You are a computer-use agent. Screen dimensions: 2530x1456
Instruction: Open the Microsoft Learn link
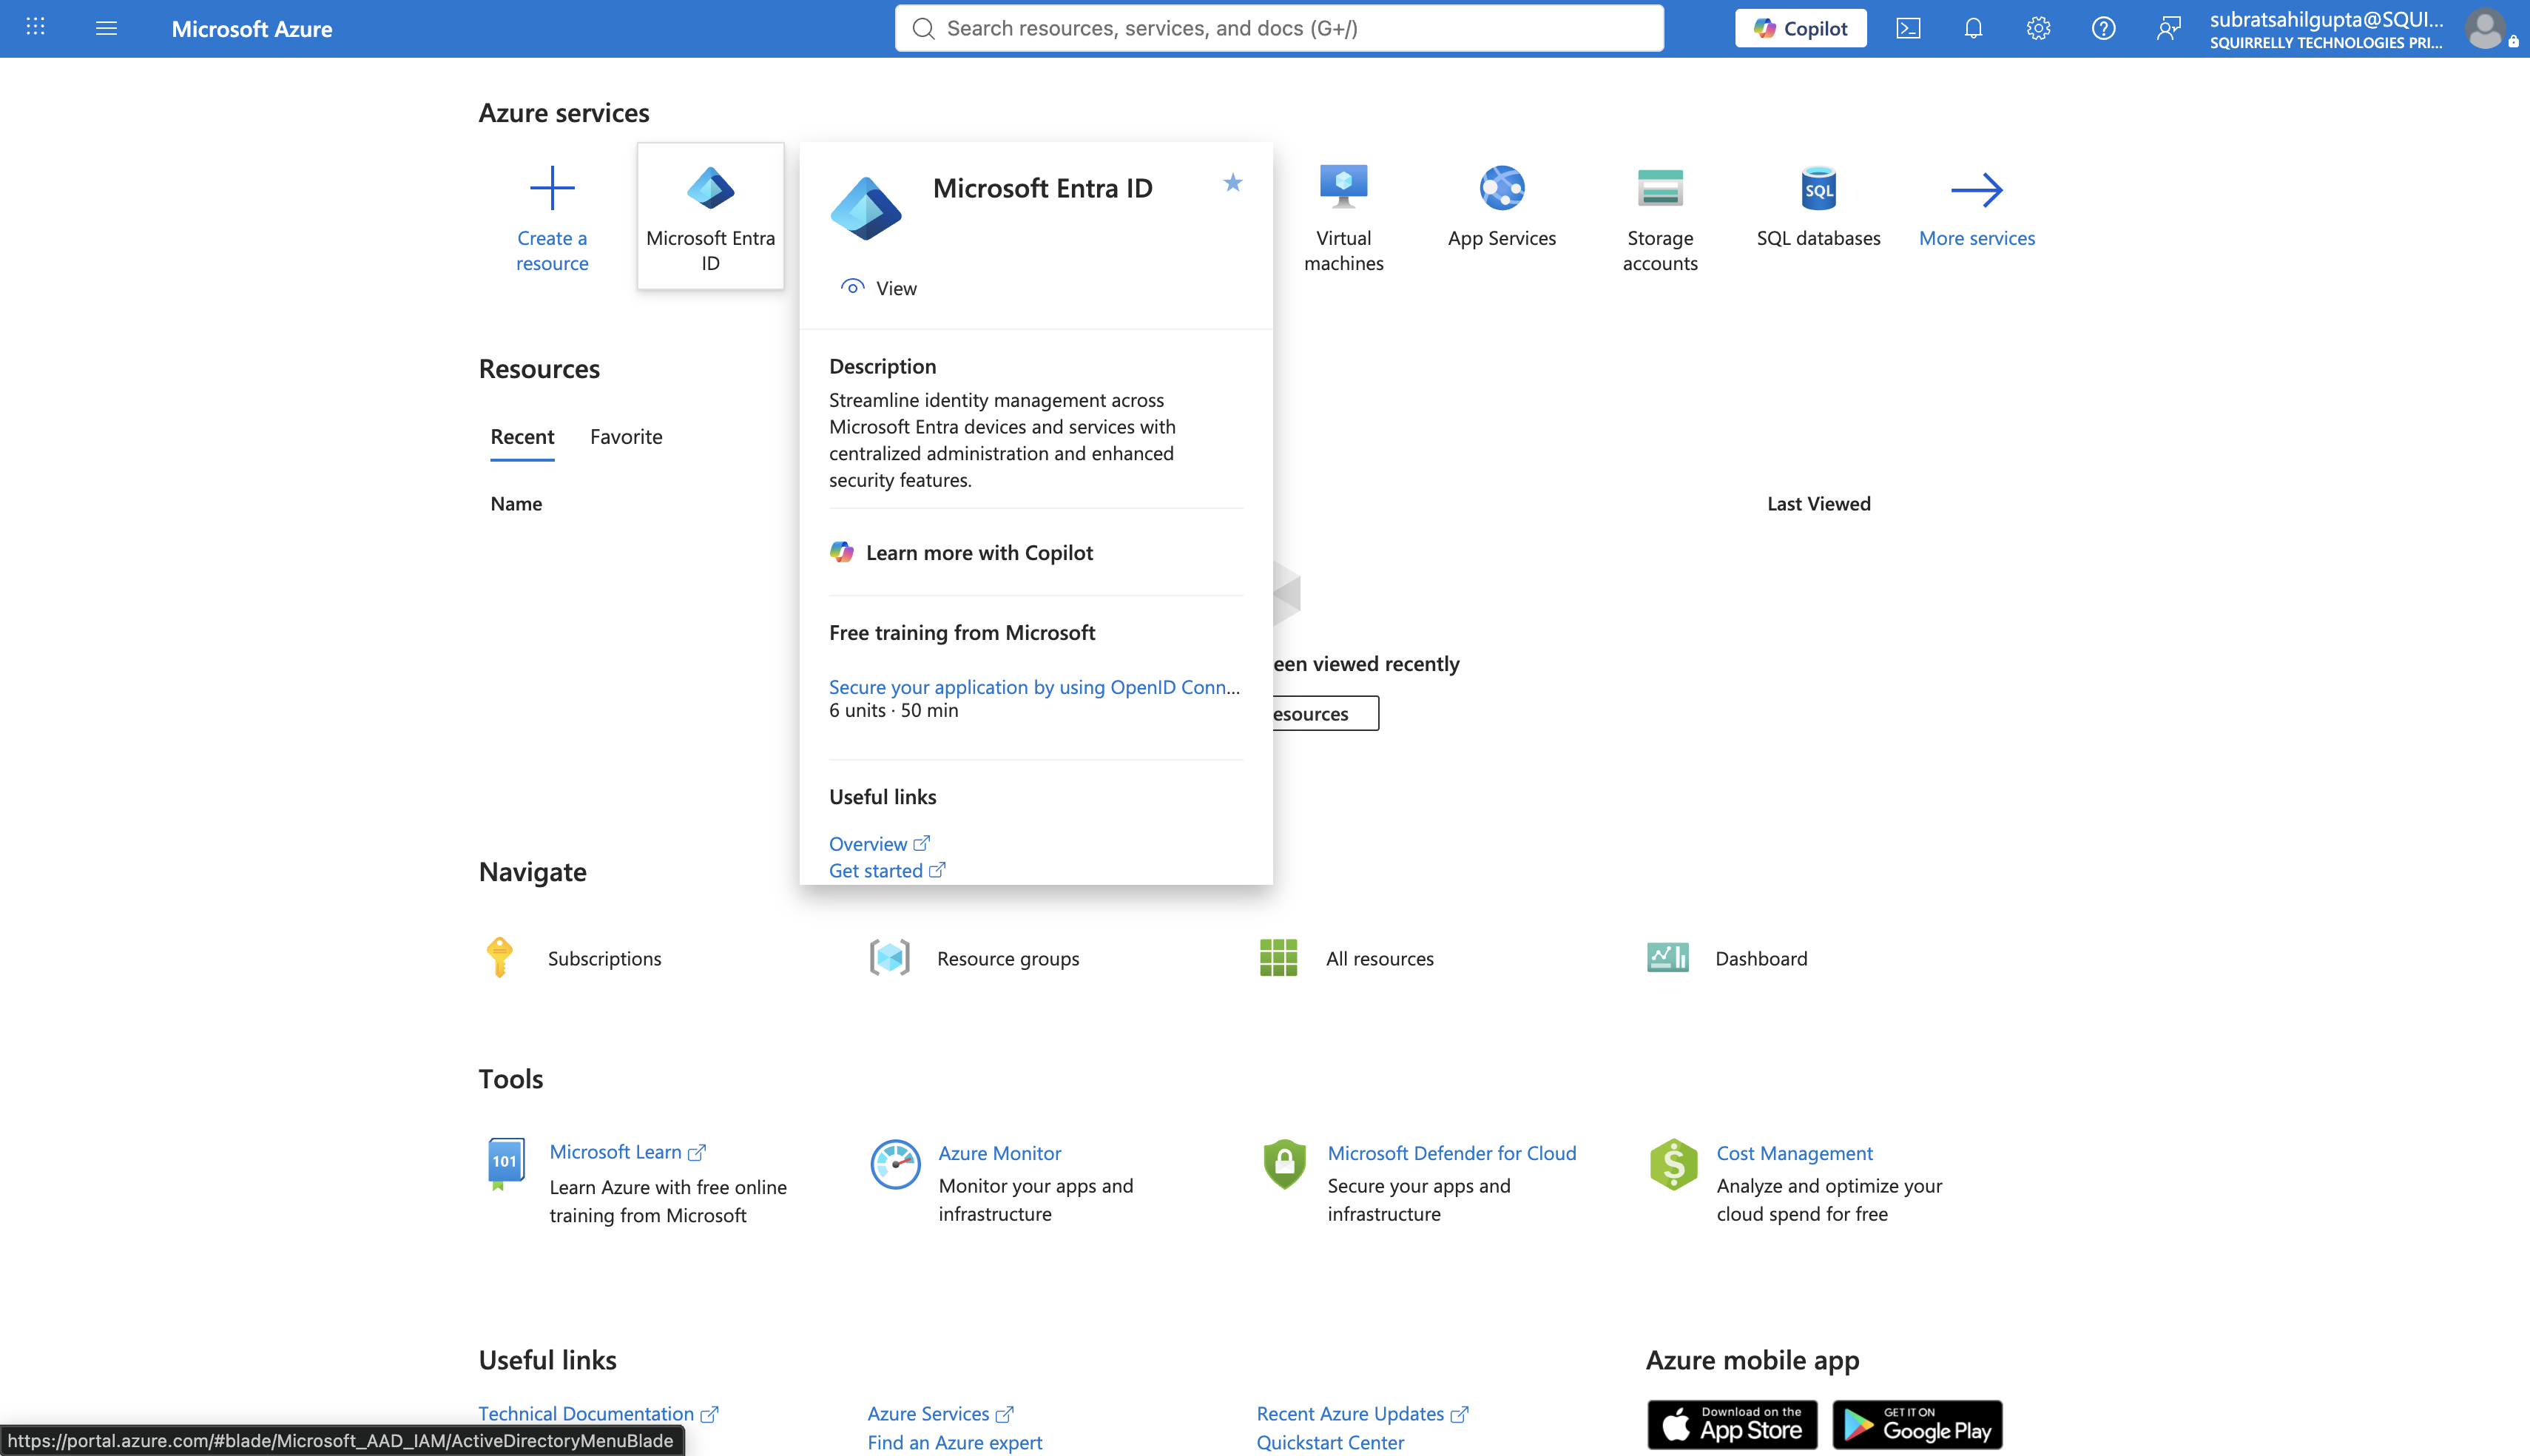click(627, 1152)
